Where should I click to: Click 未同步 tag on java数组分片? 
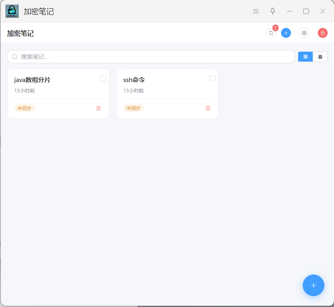point(24,108)
